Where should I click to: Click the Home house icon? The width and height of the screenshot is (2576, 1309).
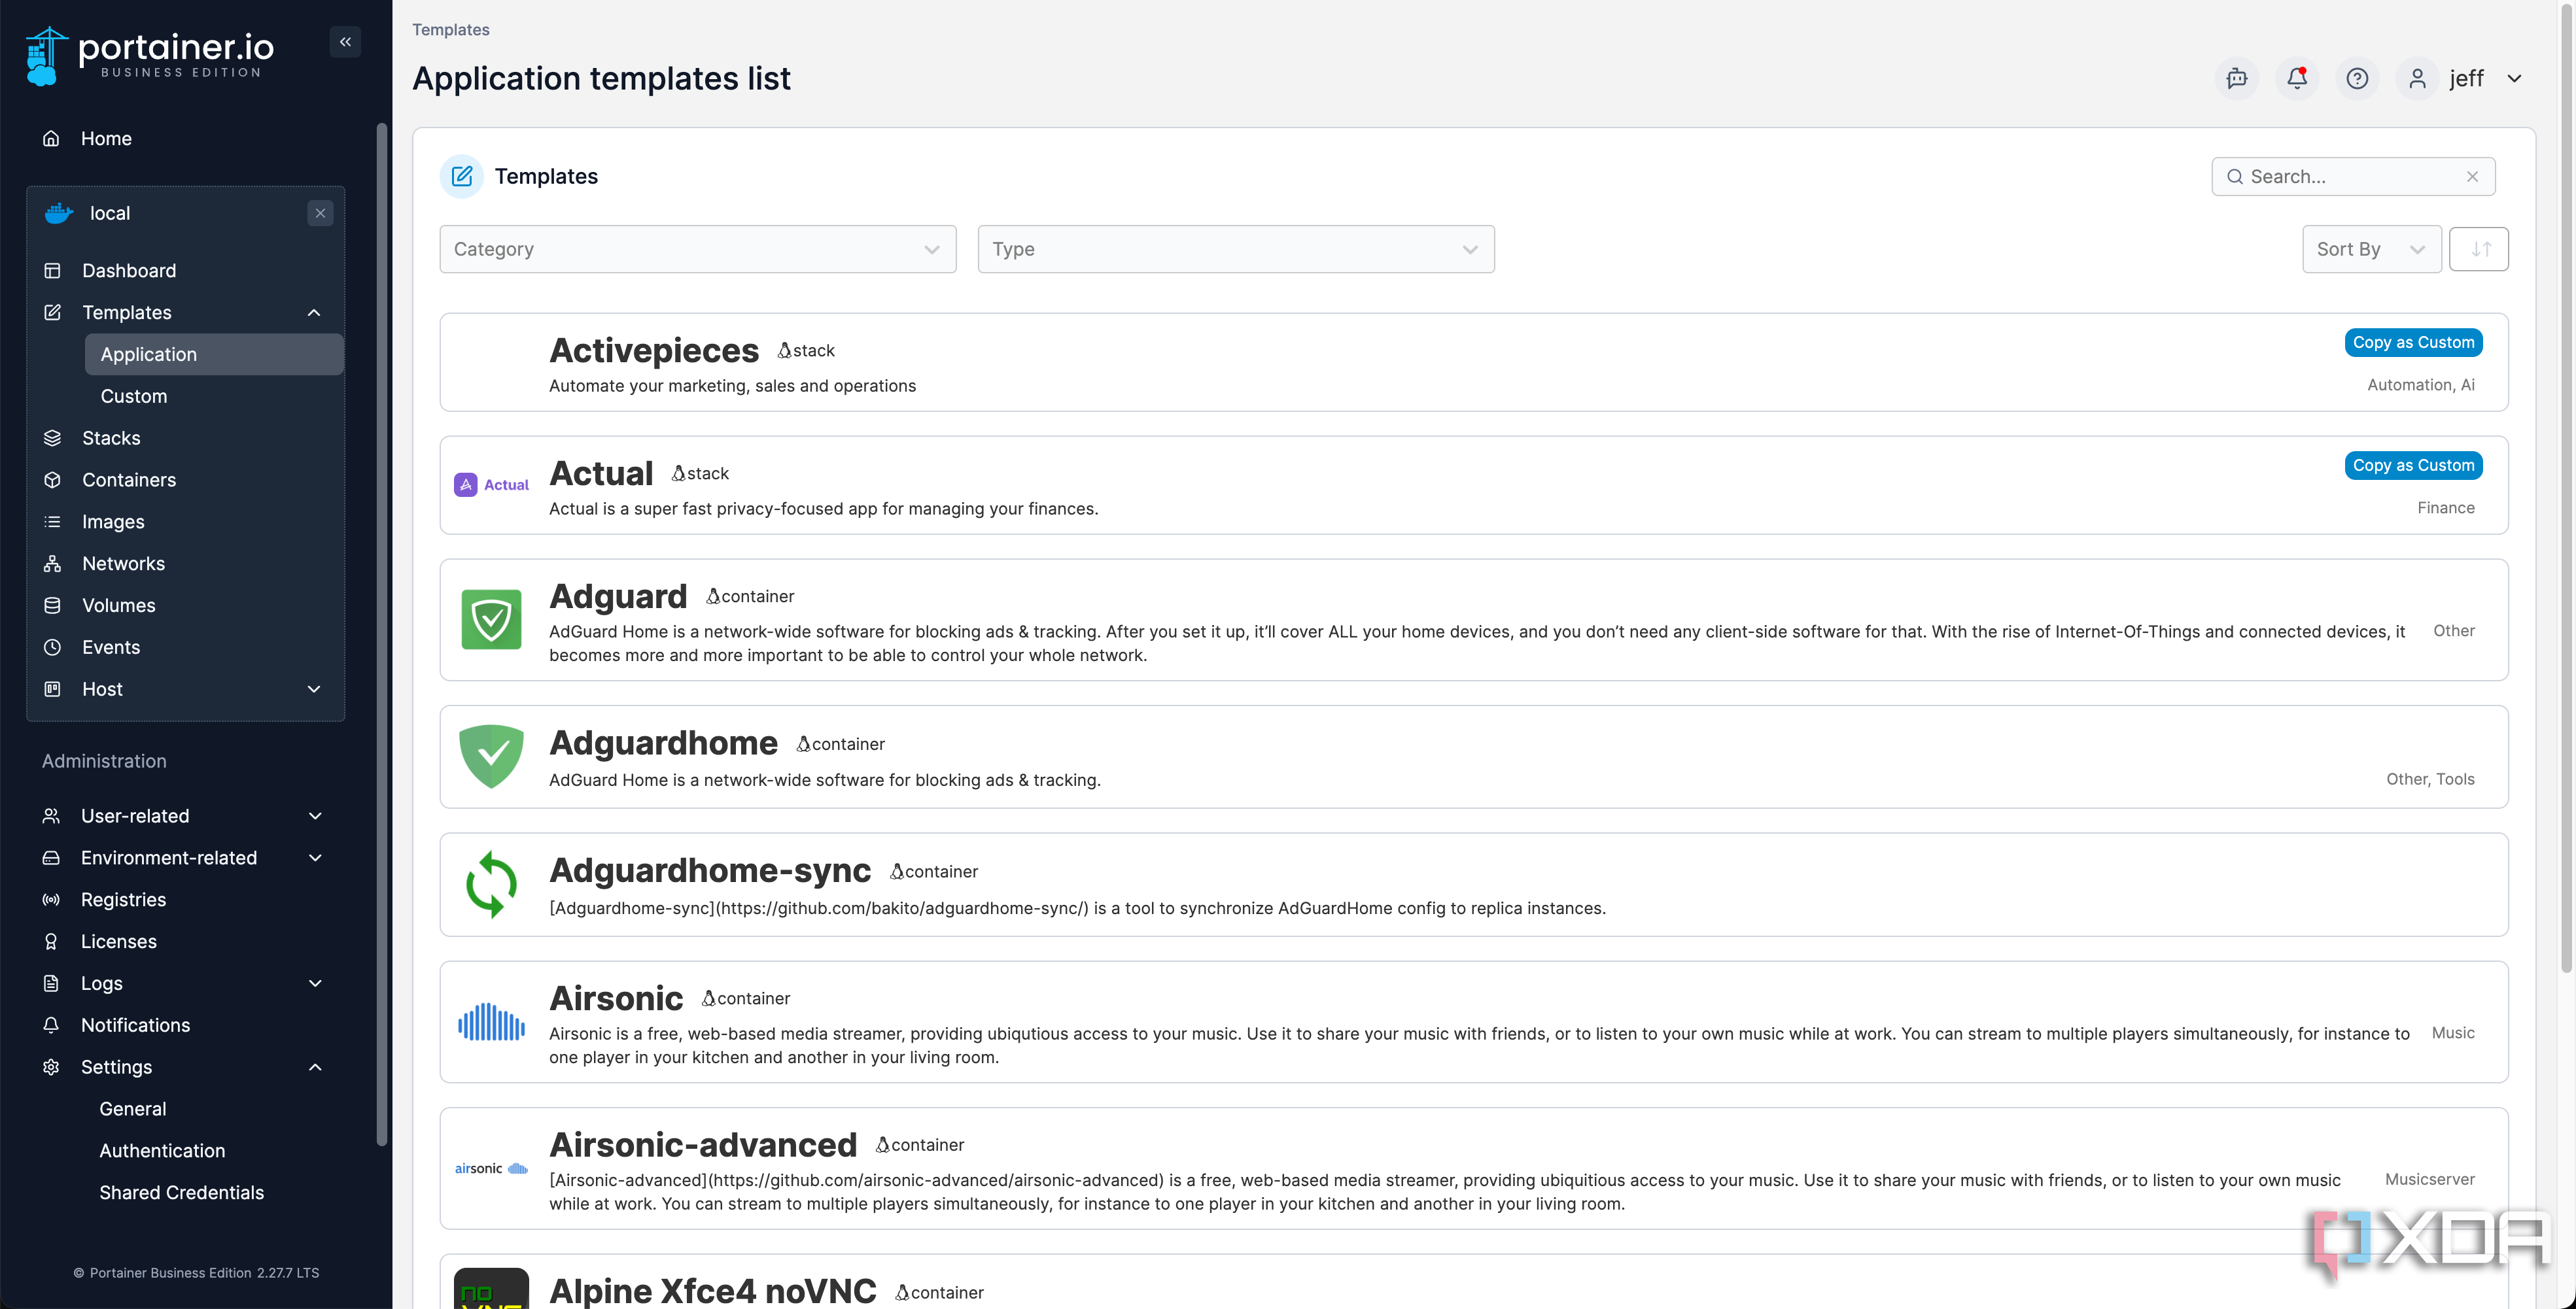tap(51, 138)
